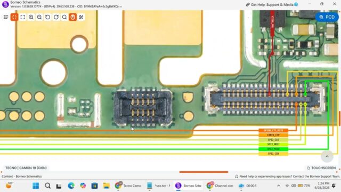Click the fullscreen frame icon
Screen dimensions: 341x192
[x=22, y=17]
